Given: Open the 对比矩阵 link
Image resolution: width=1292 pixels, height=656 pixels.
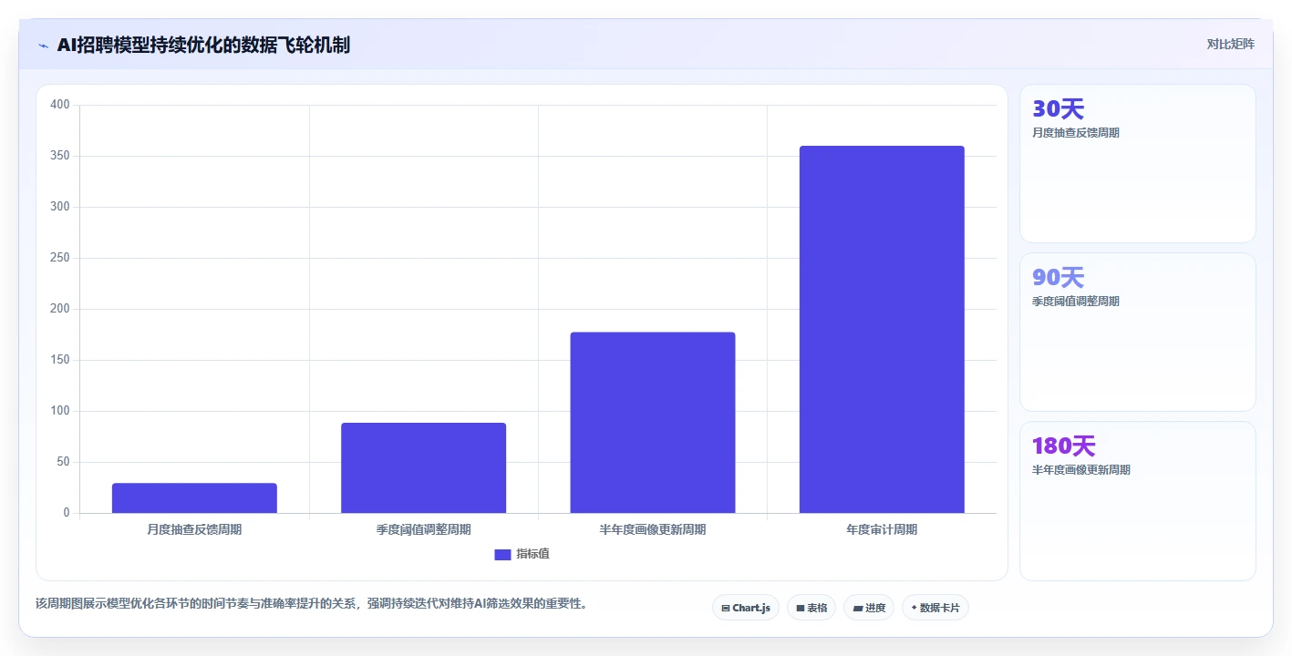Looking at the screenshot, I should (x=1230, y=44).
